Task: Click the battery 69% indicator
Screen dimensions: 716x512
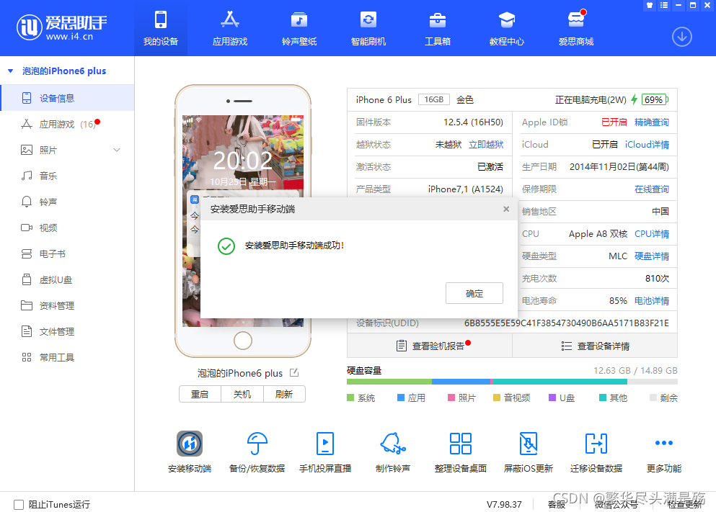Action: click(655, 99)
